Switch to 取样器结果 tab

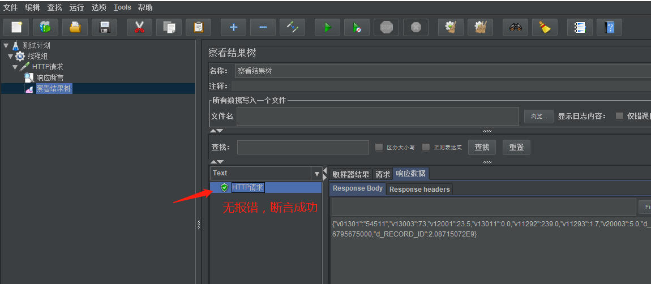pyautogui.click(x=351, y=174)
